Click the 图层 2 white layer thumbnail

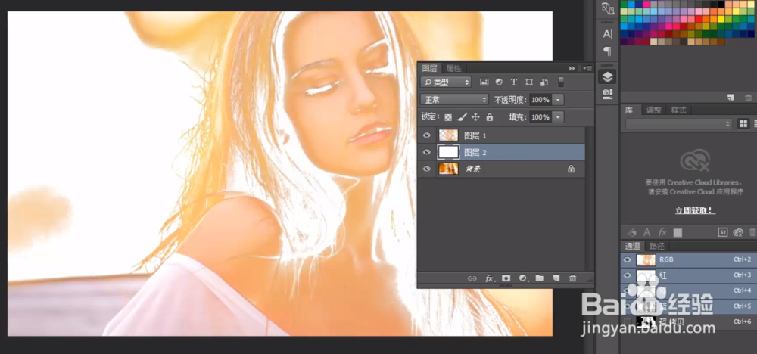pos(448,152)
